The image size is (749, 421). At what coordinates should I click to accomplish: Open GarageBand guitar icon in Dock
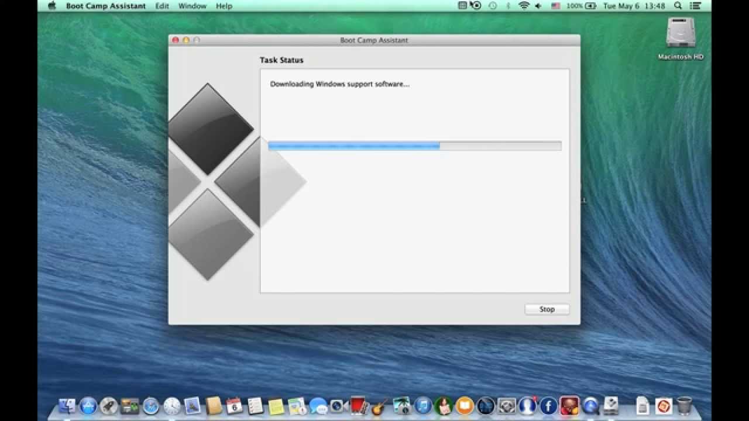pyautogui.click(x=380, y=406)
